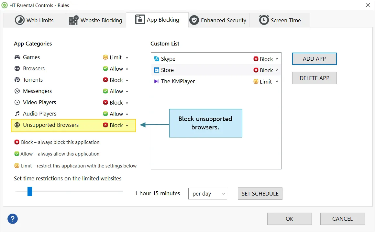
Task: Expand the Torrents Block dropdown
Action: 116,80
